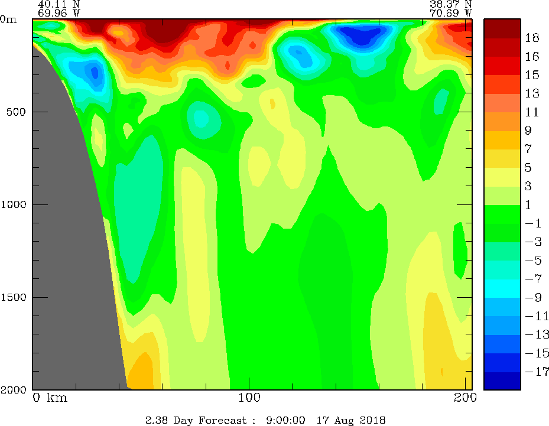Select the orange colorbar band between 7 and 9

(502, 139)
